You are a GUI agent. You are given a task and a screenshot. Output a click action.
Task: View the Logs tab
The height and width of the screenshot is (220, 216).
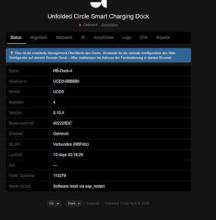pyautogui.click(x=126, y=37)
